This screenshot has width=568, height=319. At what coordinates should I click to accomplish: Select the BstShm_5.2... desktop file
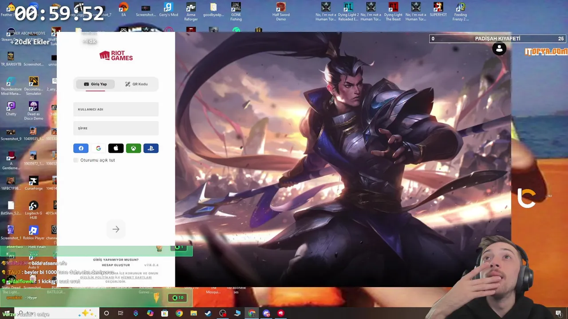click(11, 208)
